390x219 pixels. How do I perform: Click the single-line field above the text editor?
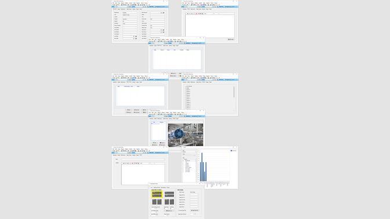click(x=143, y=159)
